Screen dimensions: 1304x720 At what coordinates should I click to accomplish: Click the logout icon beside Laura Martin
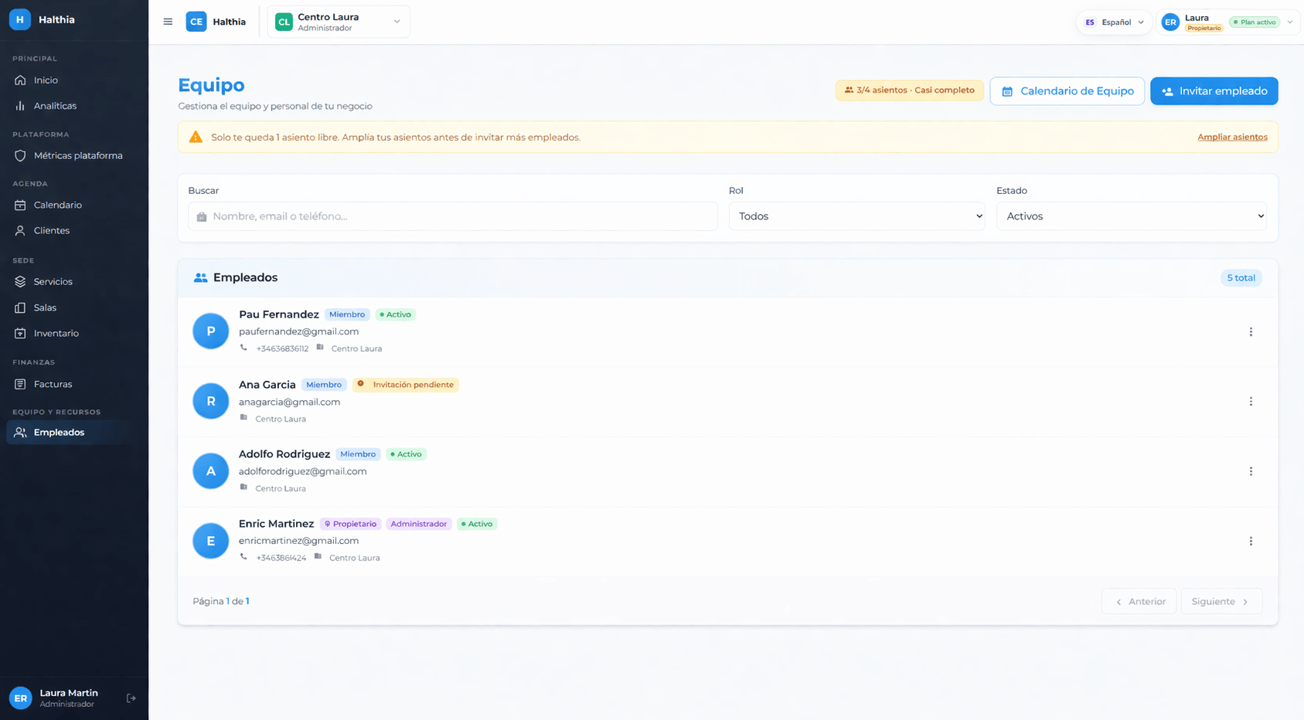131,698
